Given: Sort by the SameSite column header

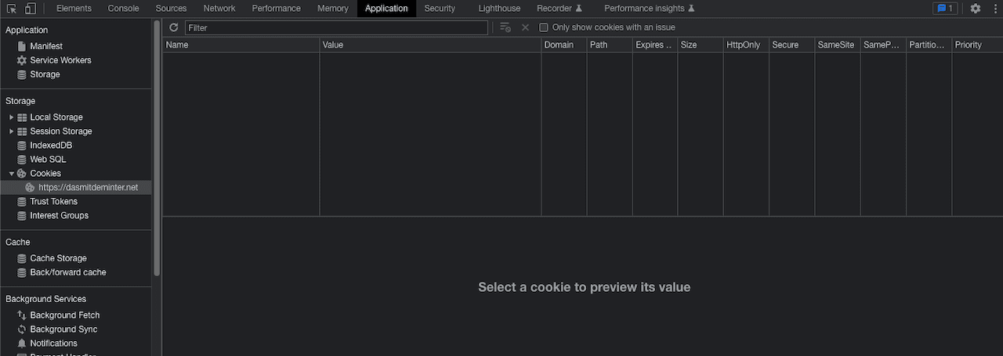Looking at the screenshot, I should click(x=838, y=45).
